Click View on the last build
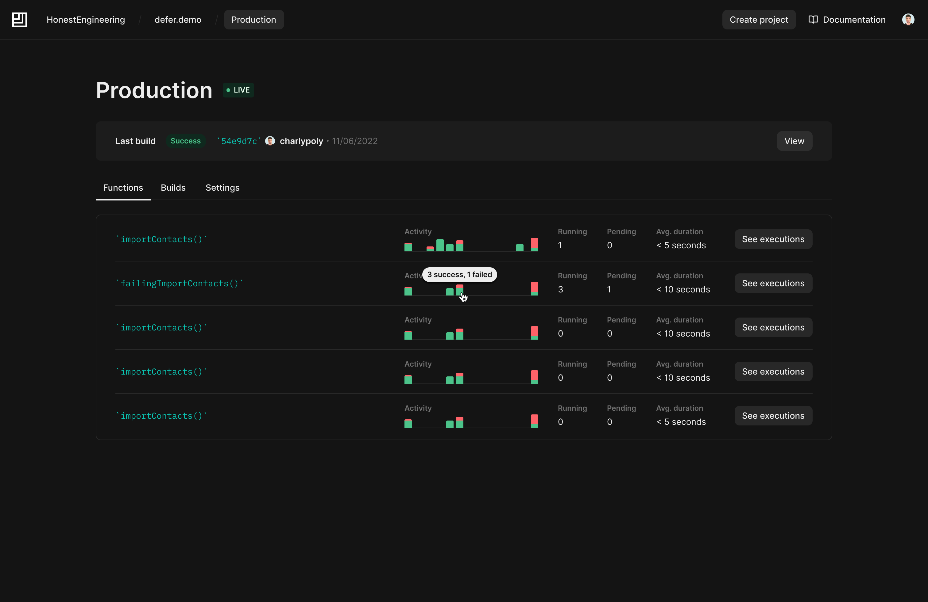The height and width of the screenshot is (602, 928). [x=794, y=141]
